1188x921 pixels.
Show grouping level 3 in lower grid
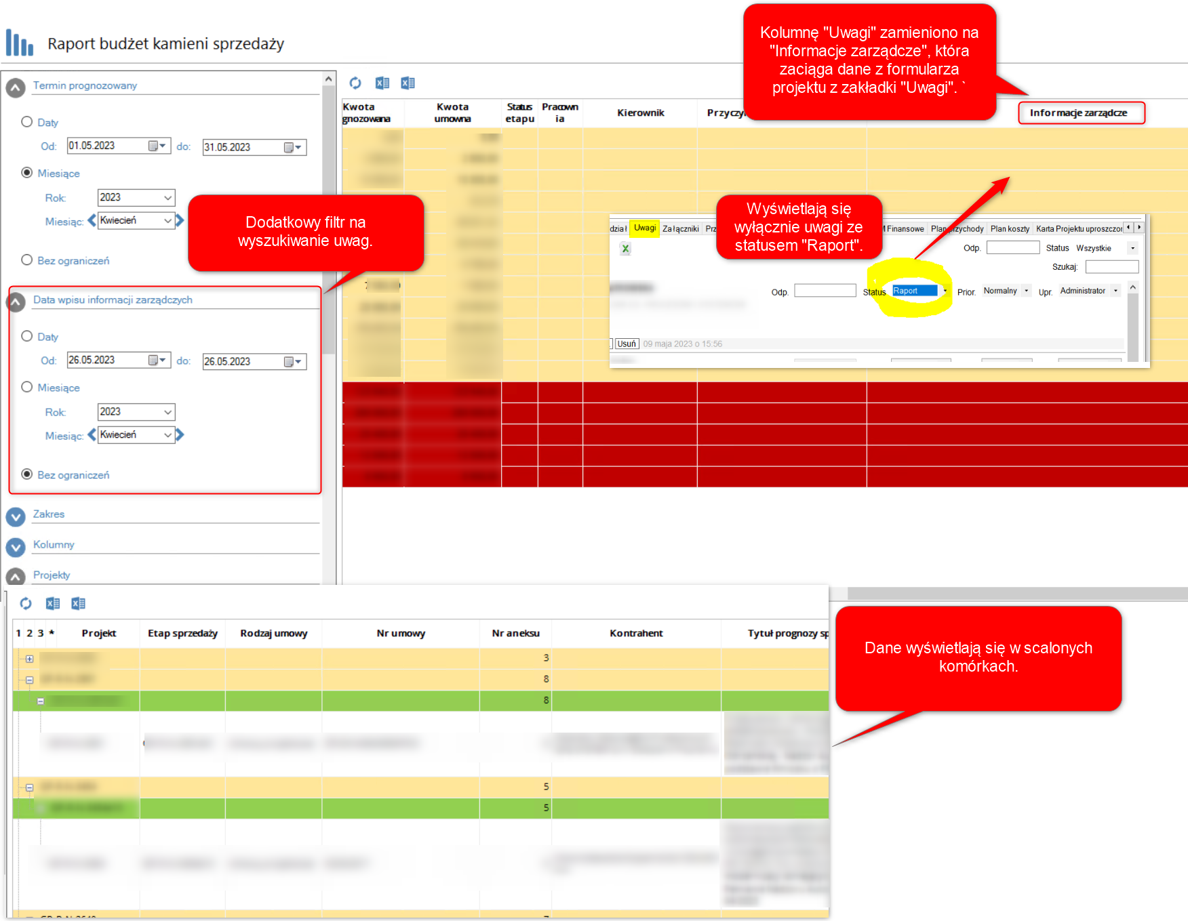click(41, 633)
